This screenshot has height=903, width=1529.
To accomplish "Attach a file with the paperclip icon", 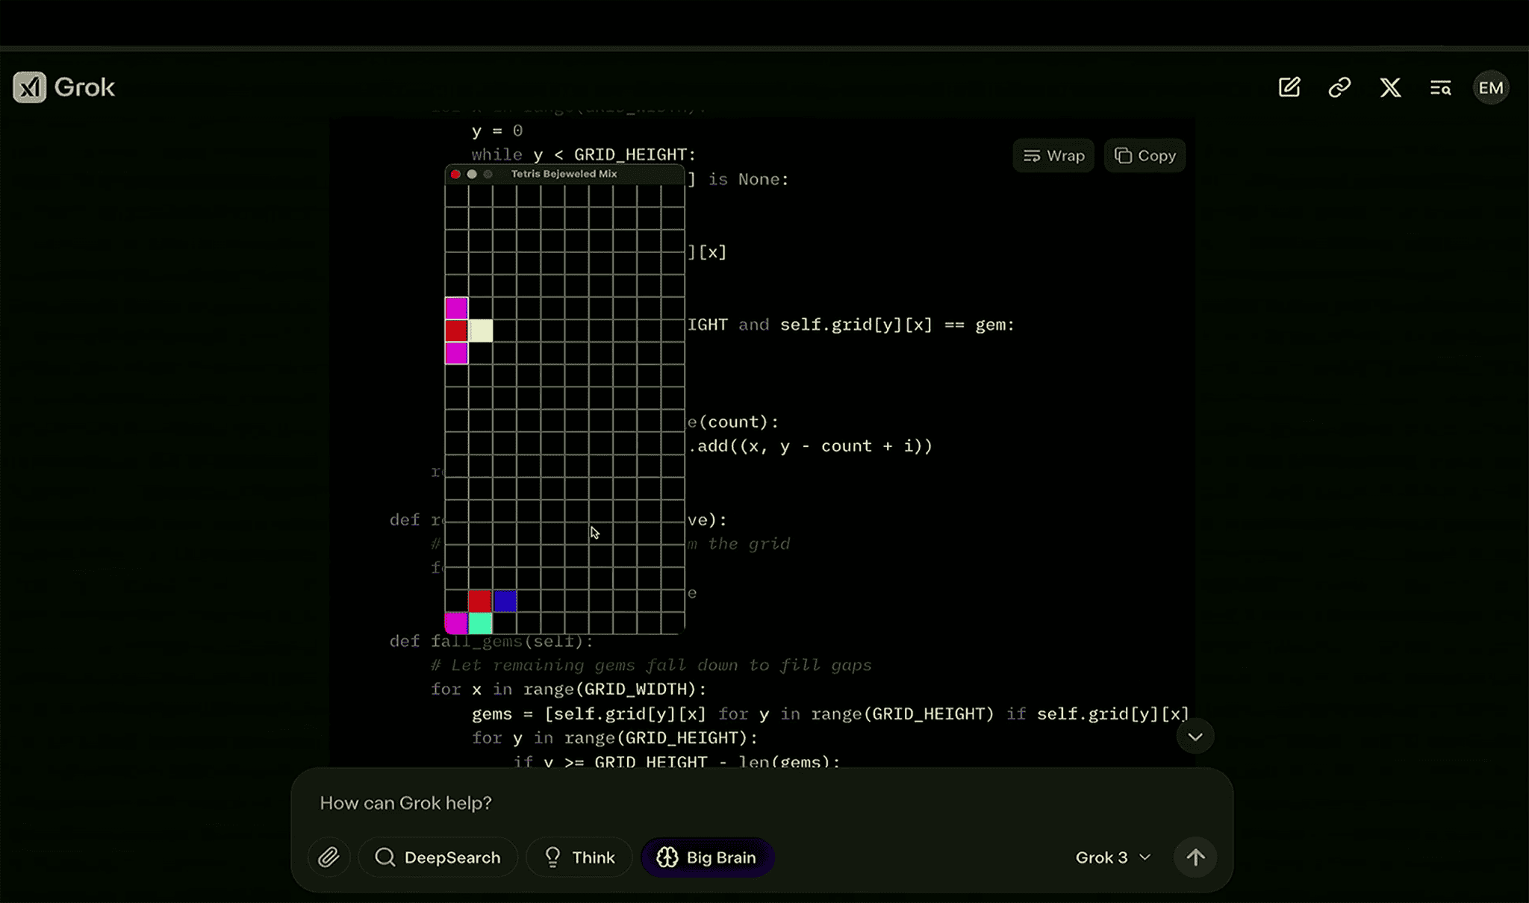I will [x=328, y=857].
